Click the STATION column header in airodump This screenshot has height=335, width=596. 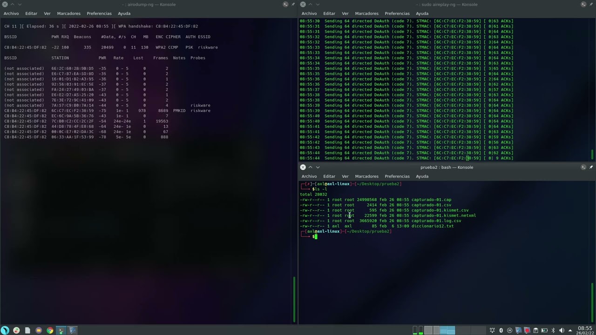(60, 58)
